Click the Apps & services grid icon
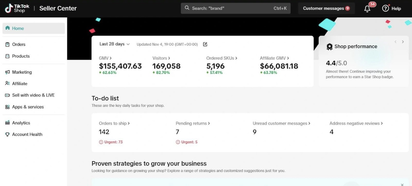 pos(7,107)
